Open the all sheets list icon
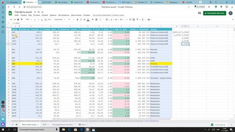 pyautogui.click(x=17, y=125)
